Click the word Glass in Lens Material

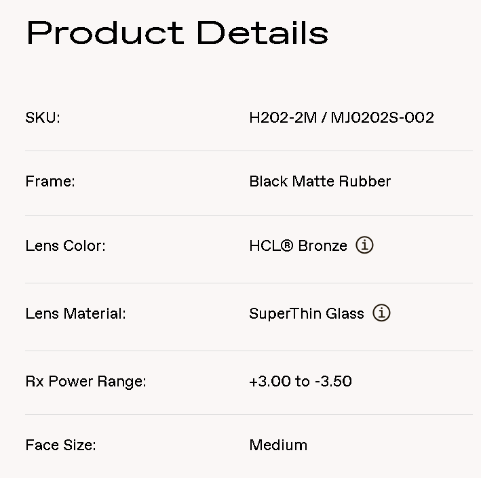tap(347, 313)
